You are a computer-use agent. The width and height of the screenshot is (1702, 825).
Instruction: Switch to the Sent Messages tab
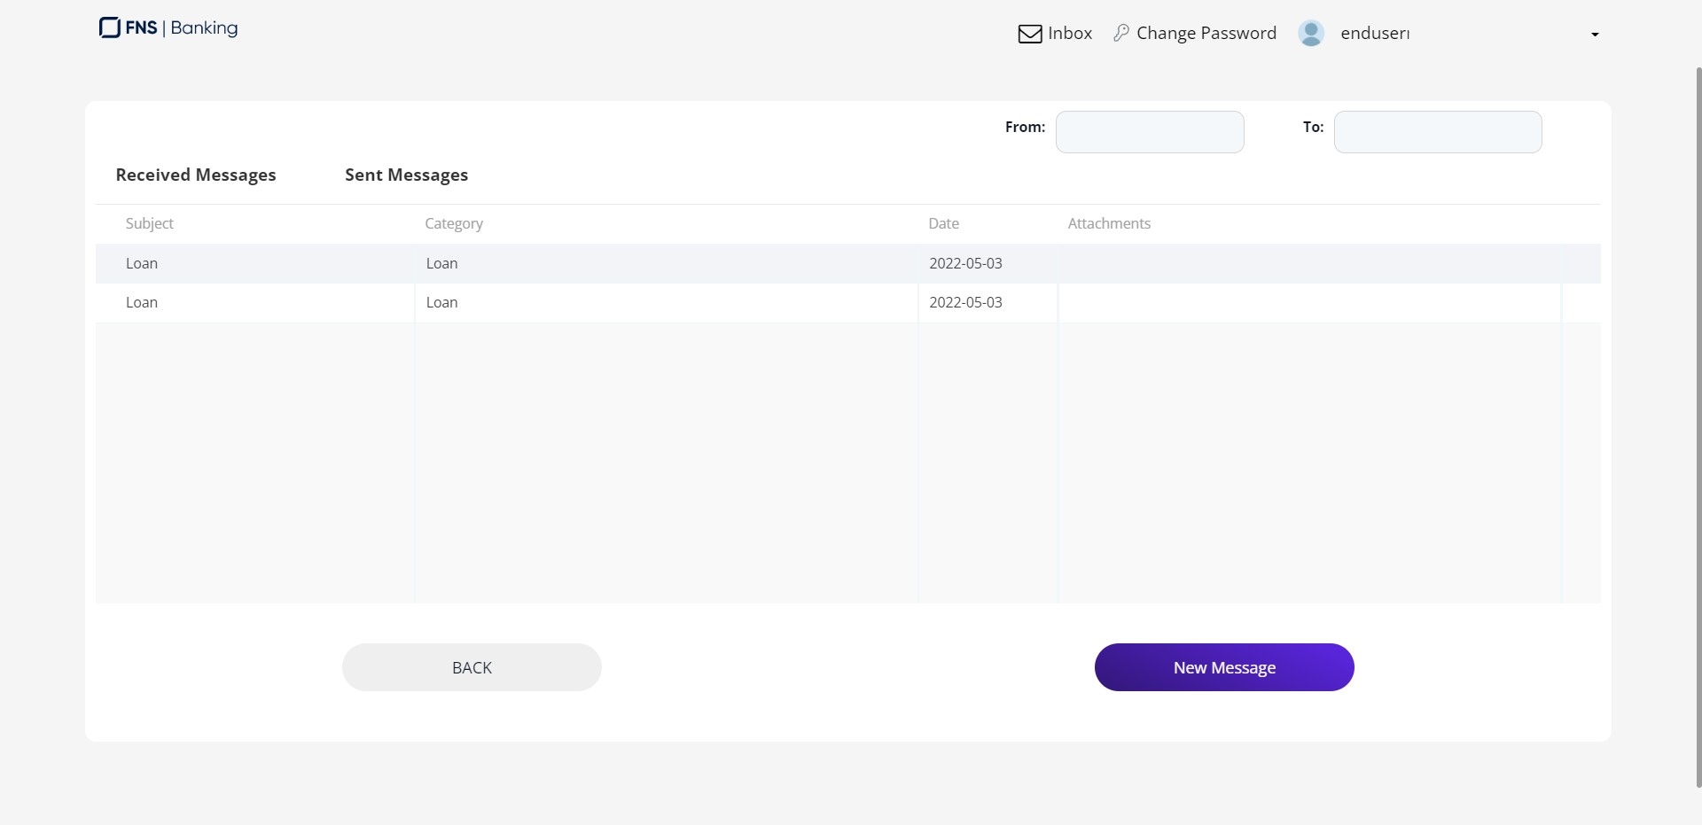(x=406, y=175)
